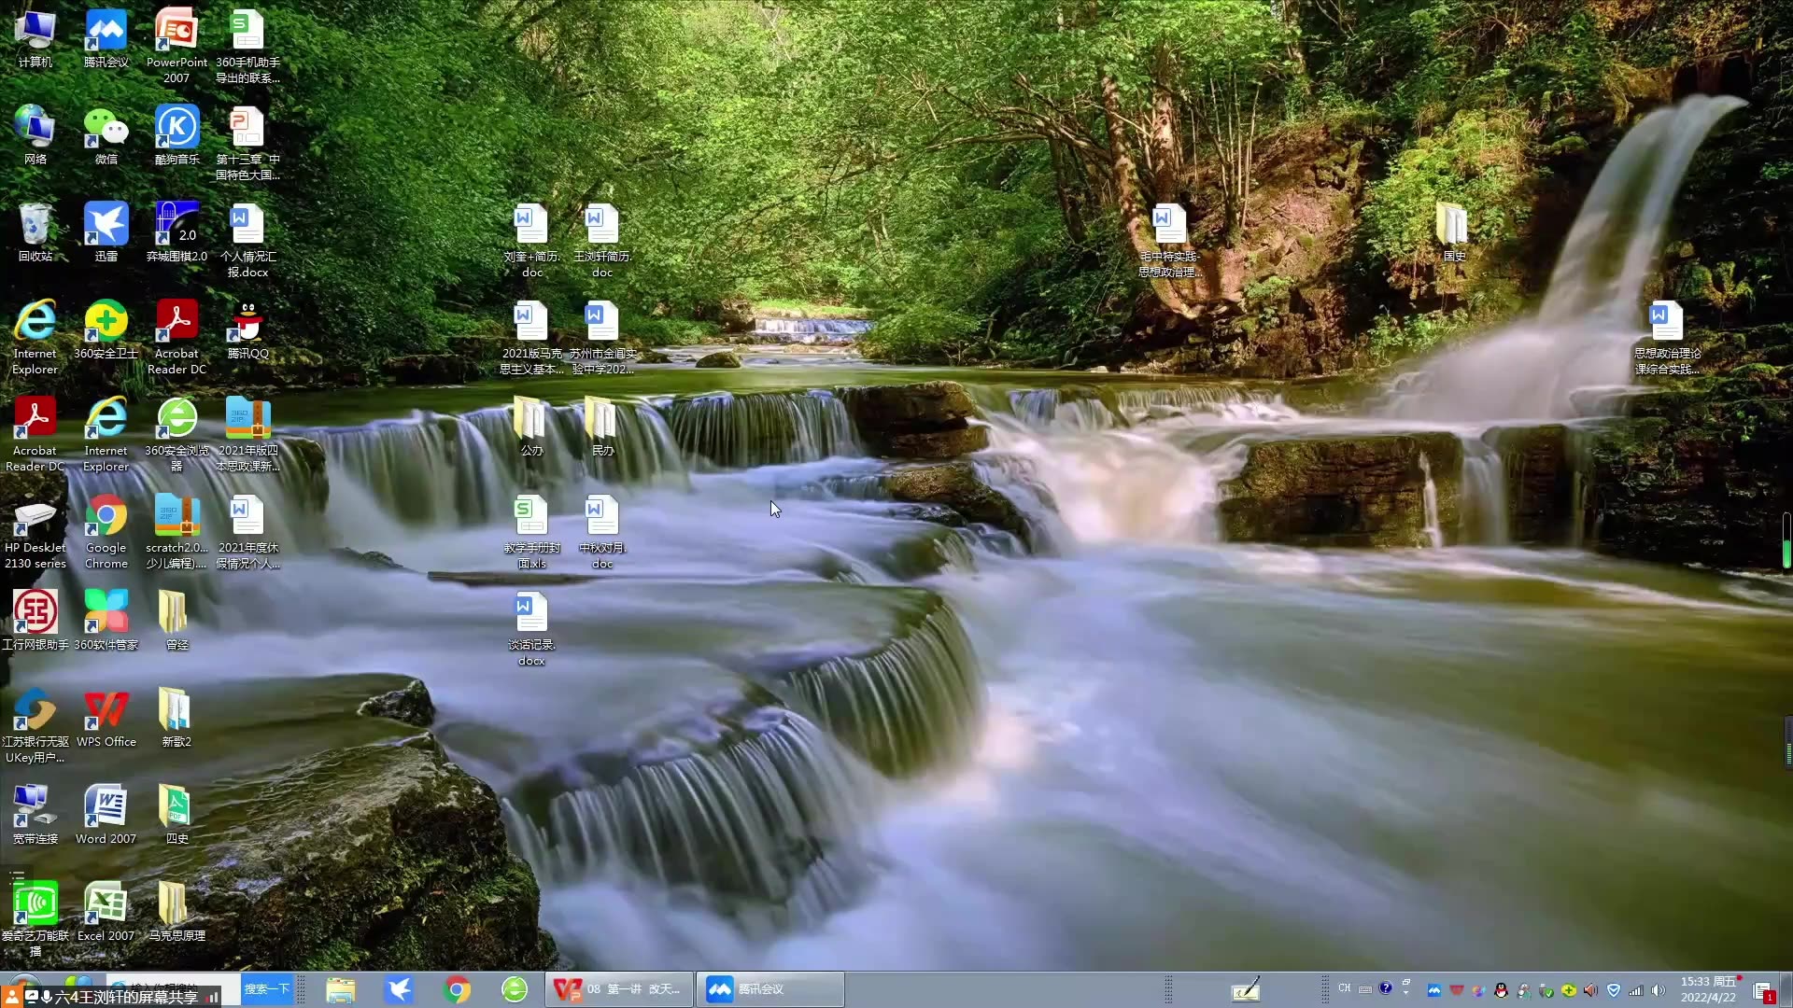
Task: Click the network signal tray icon
Action: pos(1636,990)
